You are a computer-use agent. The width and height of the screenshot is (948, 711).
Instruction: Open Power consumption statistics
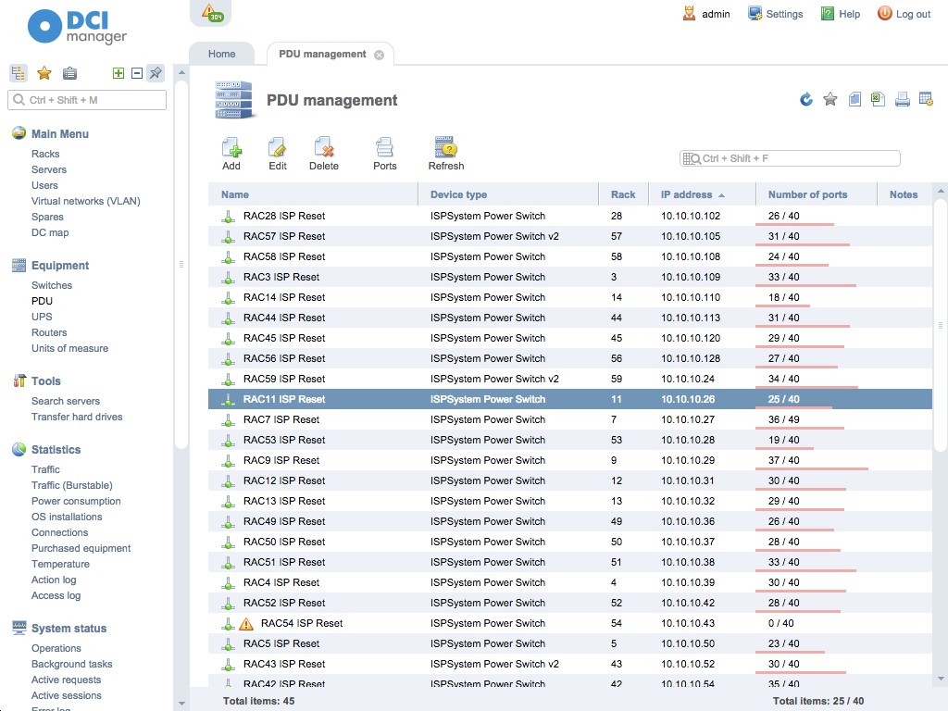(x=74, y=501)
